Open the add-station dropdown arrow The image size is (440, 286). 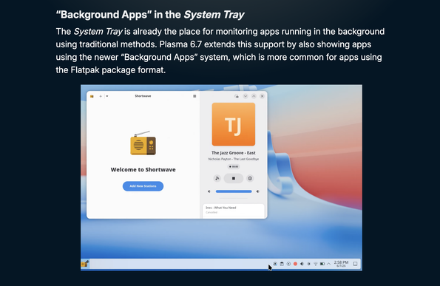107,96
